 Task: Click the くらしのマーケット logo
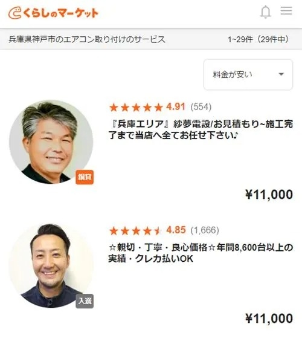click(x=53, y=13)
